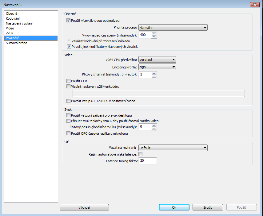Decrease Časový posun globálního zvuku value
Screen dimensions: 263x216
click(154, 129)
